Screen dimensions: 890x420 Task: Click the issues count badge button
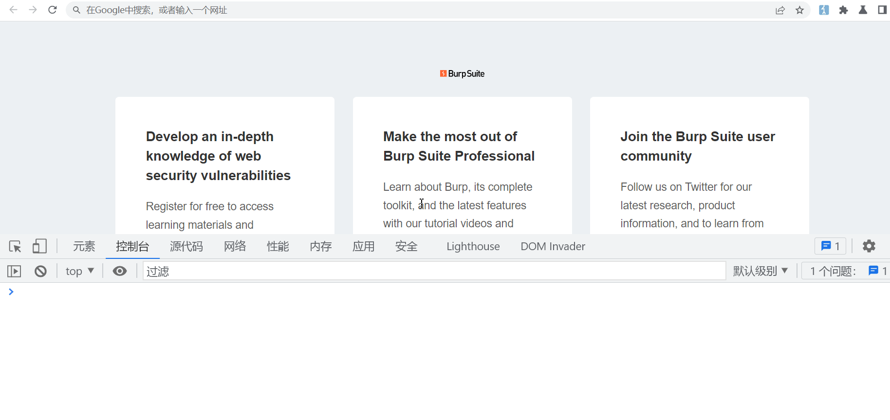tap(830, 246)
